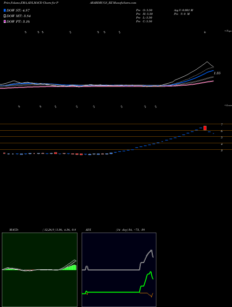Click the green MACD histogram bars

click(70, 268)
